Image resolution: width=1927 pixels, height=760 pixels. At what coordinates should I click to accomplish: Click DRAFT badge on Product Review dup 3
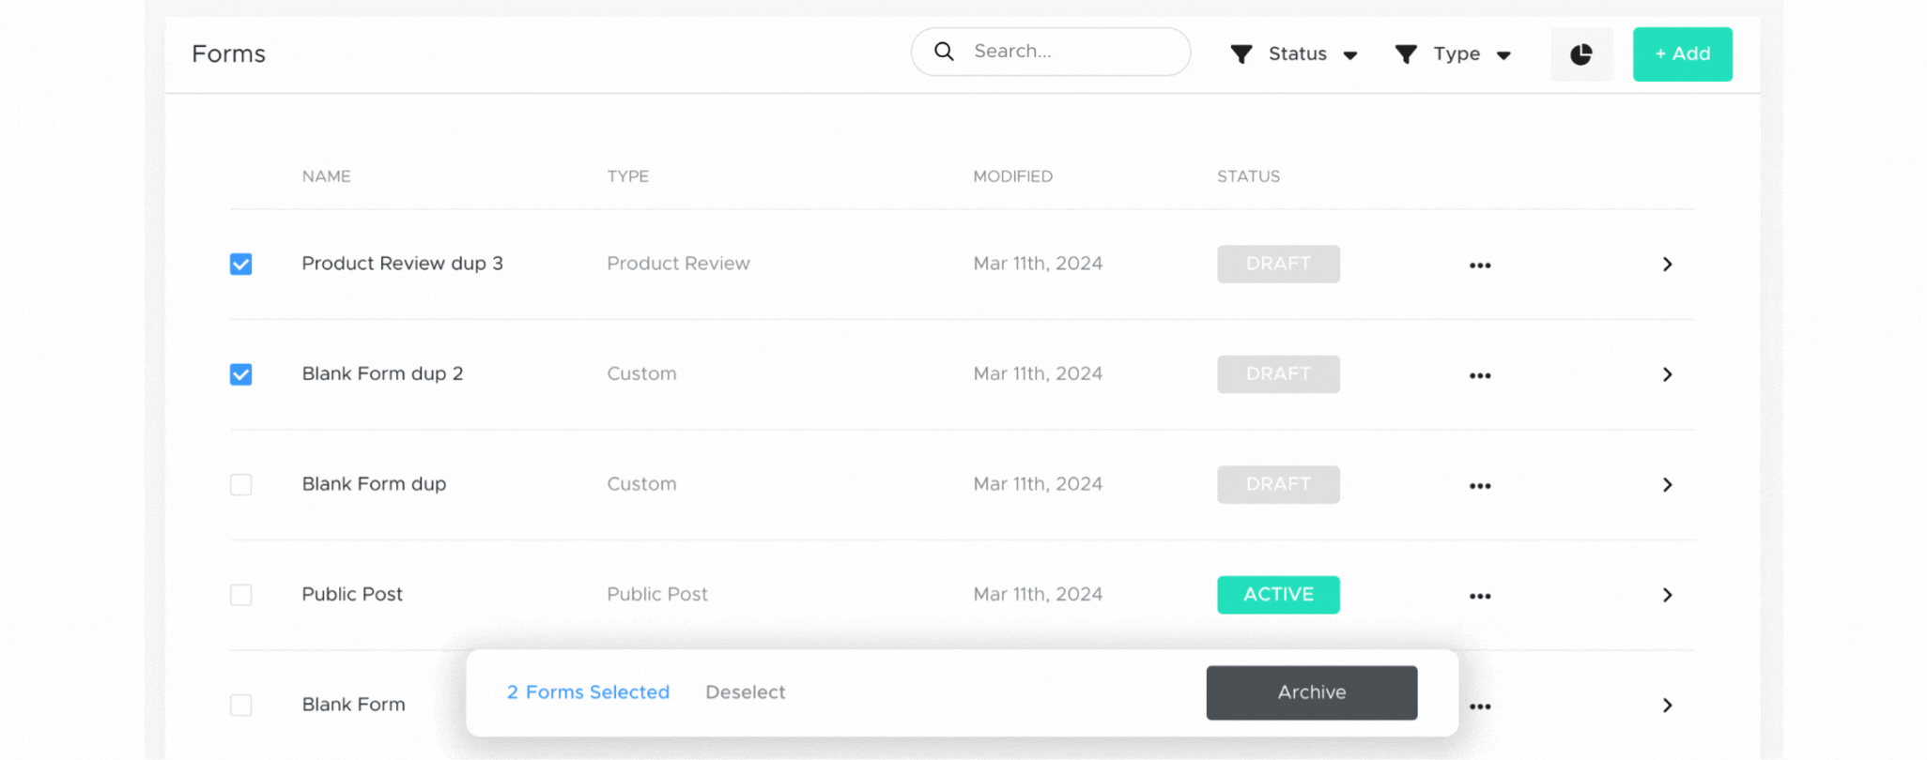point(1278,264)
